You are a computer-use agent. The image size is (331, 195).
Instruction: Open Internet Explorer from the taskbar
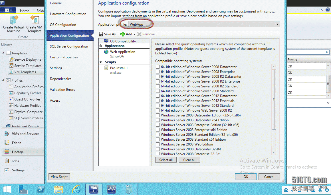click(x=76, y=189)
